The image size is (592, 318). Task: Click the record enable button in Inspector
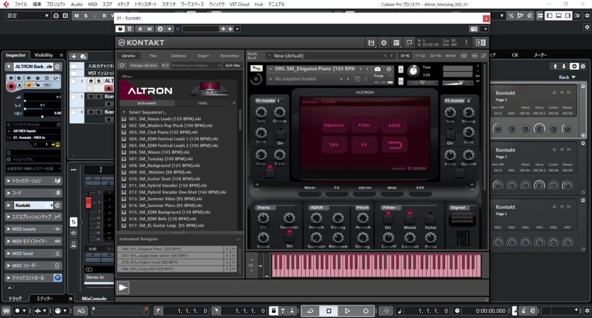point(11,87)
